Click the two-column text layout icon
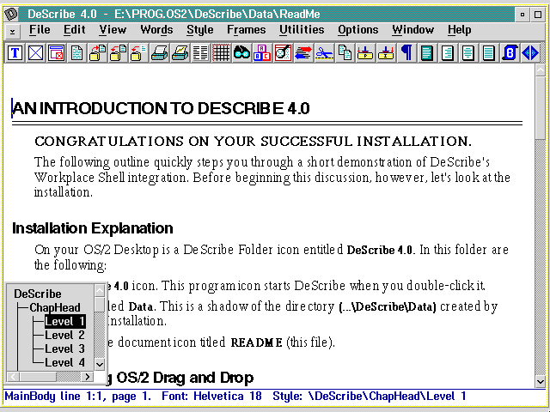 point(200,53)
